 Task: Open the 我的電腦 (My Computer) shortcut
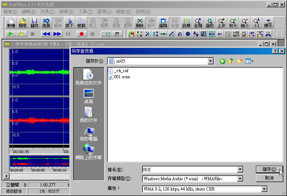point(88,134)
